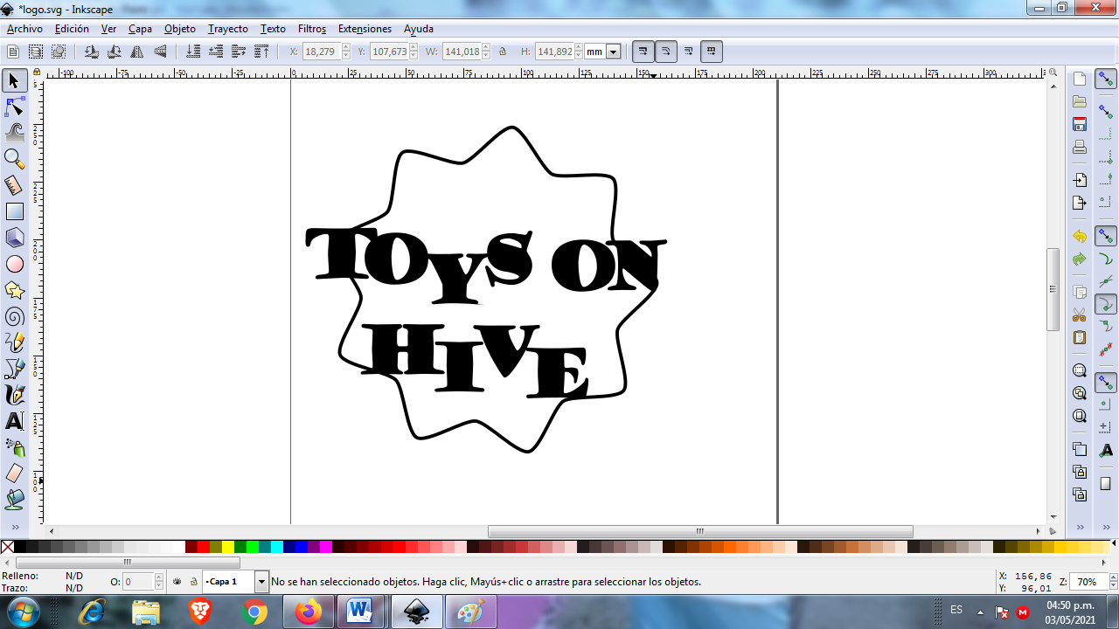Open the Edición menu
This screenshot has height=629, width=1119.
tap(72, 29)
